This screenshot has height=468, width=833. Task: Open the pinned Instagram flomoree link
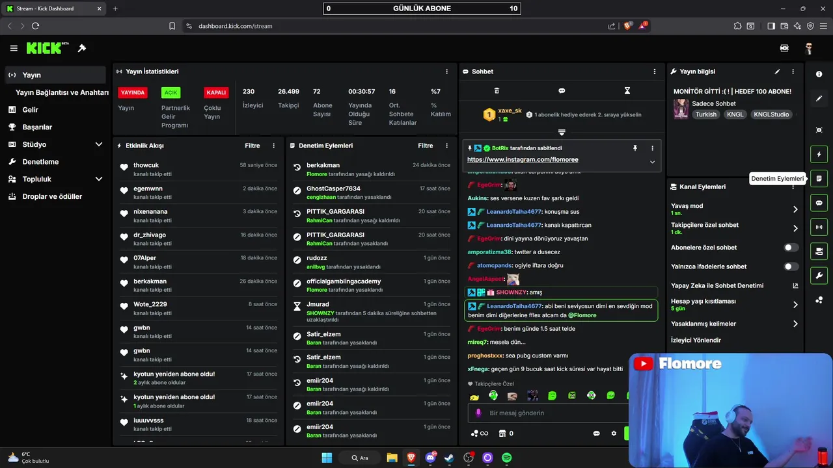coord(523,159)
